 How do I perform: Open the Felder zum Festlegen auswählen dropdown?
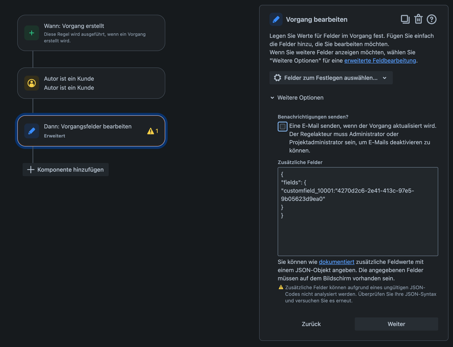tap(331, 78)
